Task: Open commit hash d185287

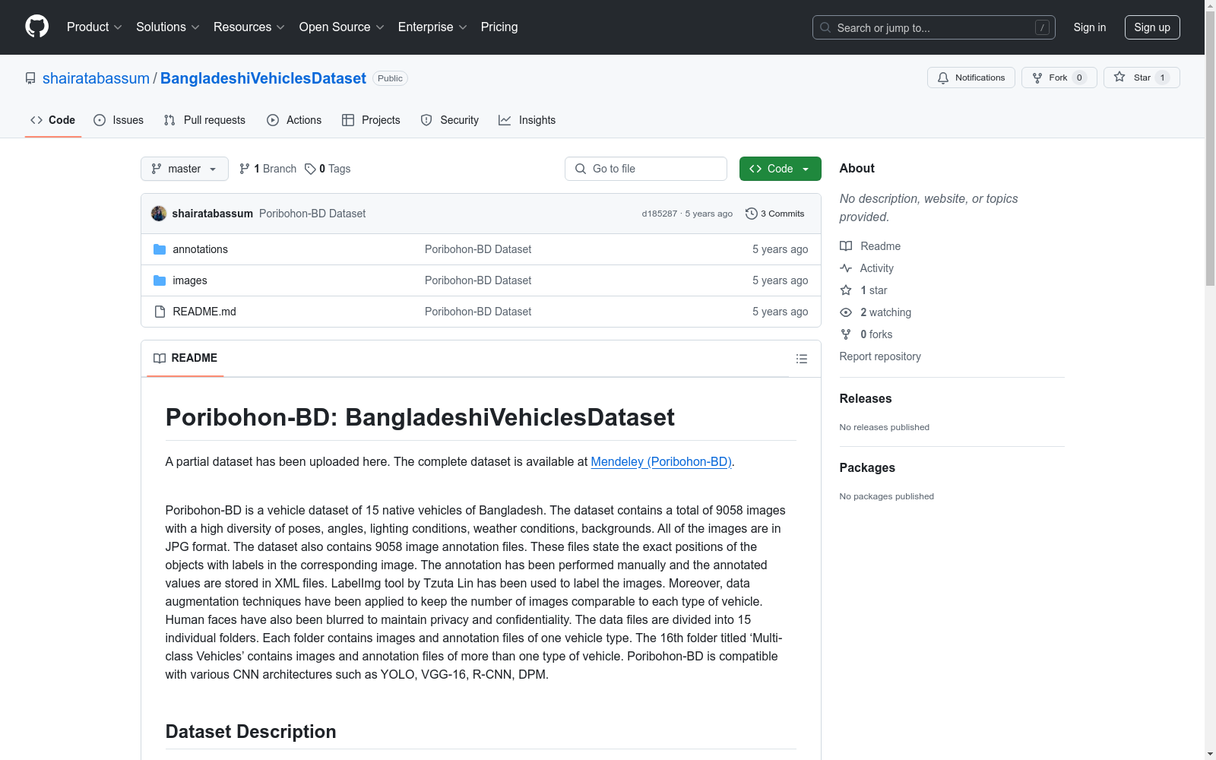Action: tap(659, 214)
